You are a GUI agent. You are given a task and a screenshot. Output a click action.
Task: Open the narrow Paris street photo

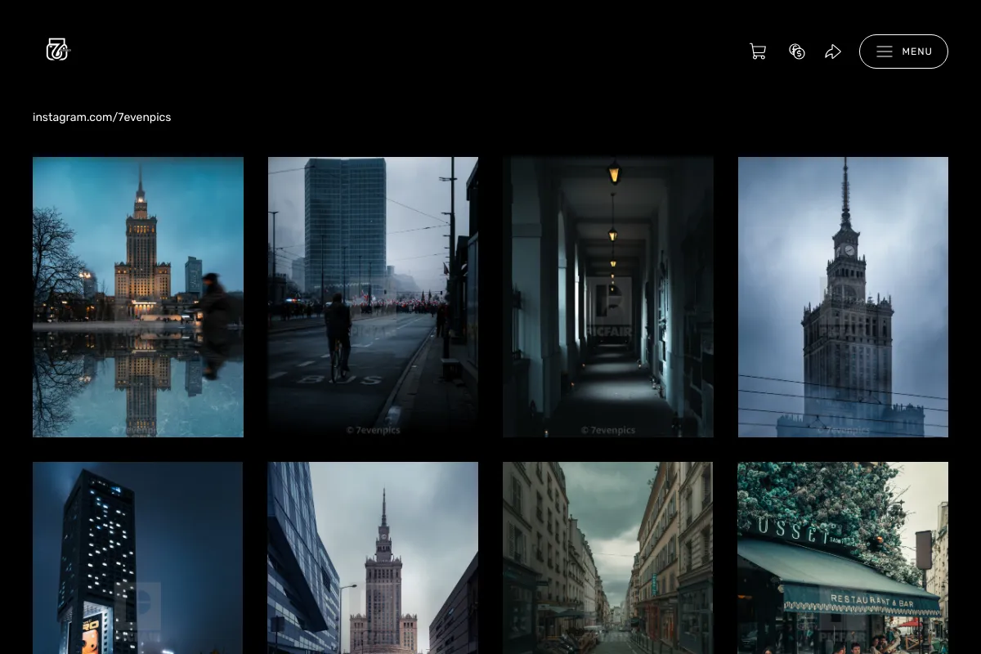click(608, 558)
